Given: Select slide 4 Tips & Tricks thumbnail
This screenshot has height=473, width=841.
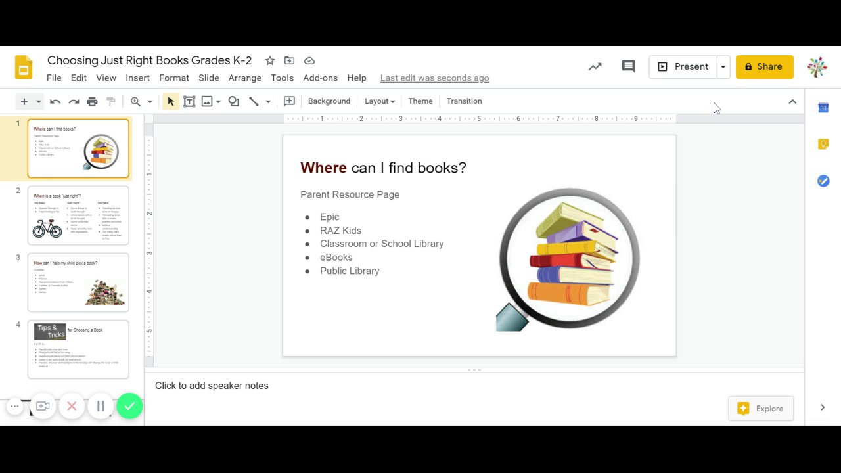Looking at the screenshot, I should click(x=78, y=349).
